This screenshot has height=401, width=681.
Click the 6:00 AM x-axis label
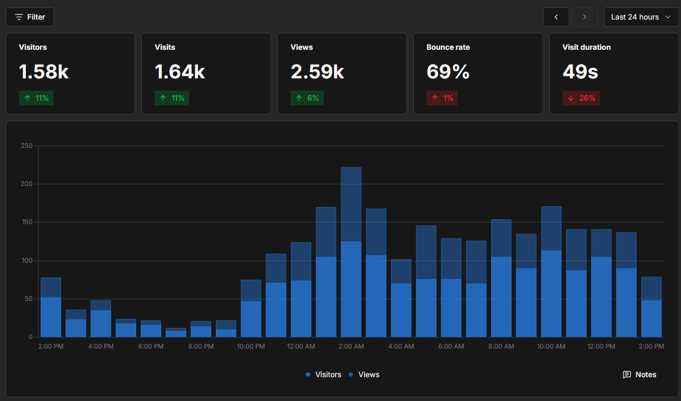pyautogui.click(x=451, y=346)
